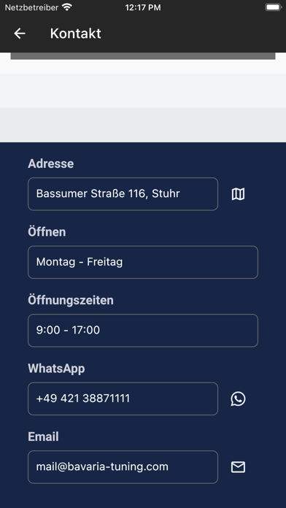
Task: Tap the 12:17 PM clock
Action: pos(143,7)
